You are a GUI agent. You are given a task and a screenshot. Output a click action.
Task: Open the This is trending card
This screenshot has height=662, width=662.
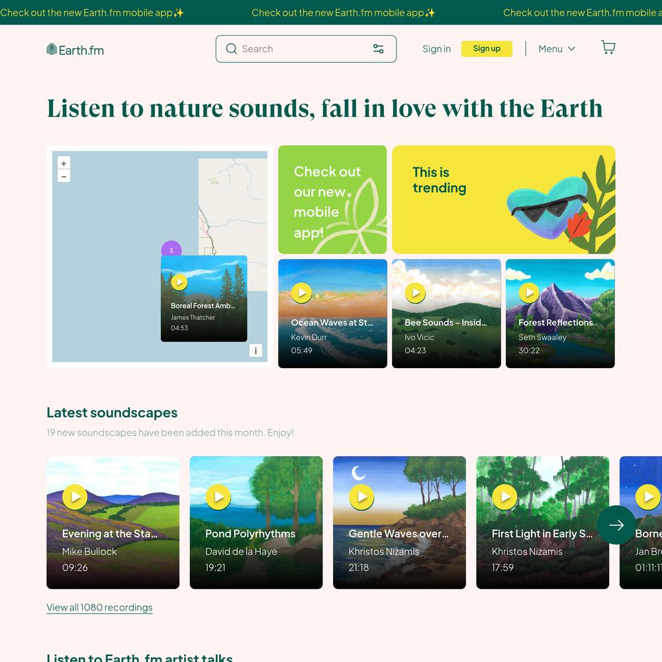(503, 200)
